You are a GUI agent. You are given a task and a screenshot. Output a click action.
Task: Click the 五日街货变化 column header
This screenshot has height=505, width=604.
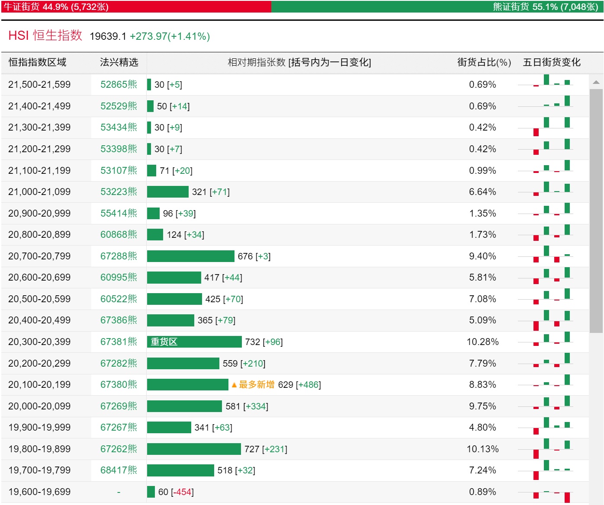(x=552, y=63)
